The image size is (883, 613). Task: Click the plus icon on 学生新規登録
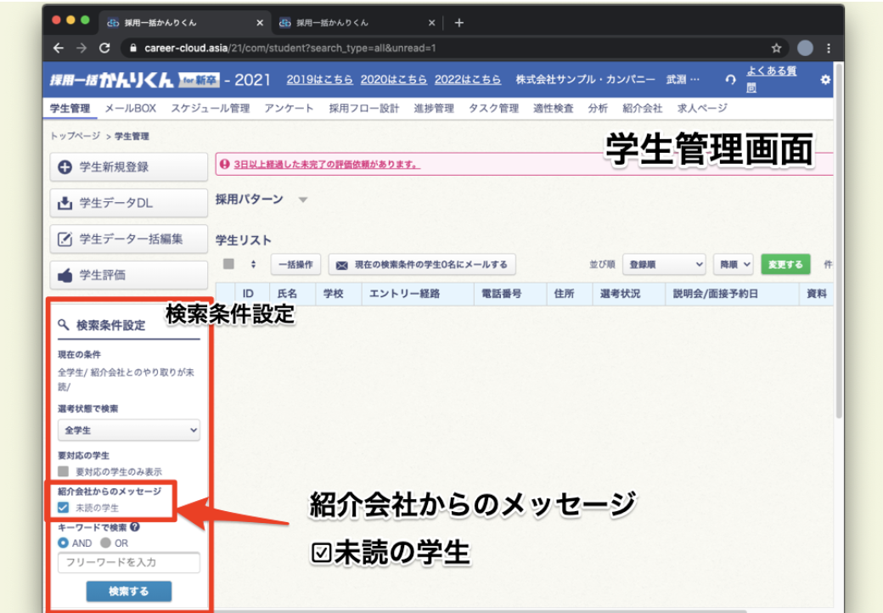(65, 167)
